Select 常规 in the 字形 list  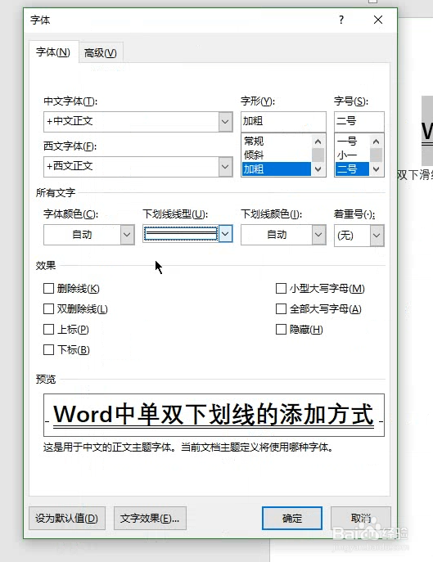(277, 141)
